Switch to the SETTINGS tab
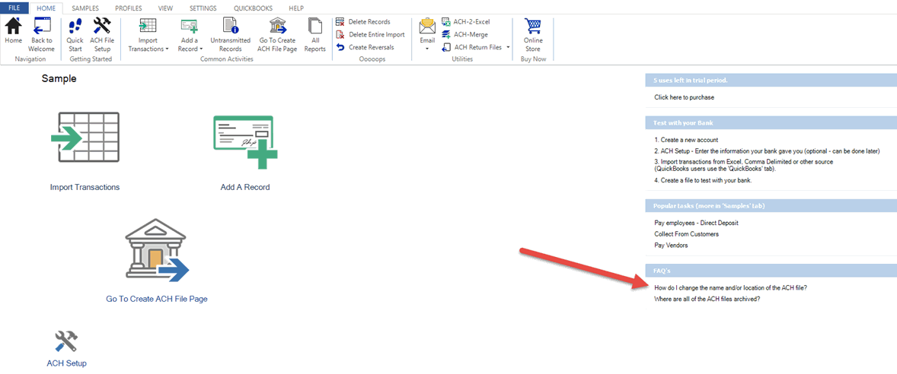The image size is (897, 374). click(203, 8)
